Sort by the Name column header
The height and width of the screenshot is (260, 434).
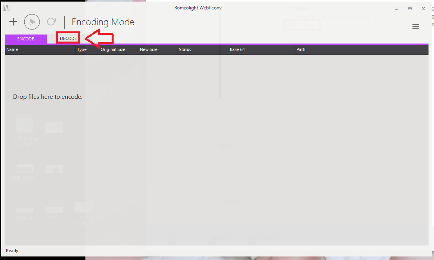point(40,50)
